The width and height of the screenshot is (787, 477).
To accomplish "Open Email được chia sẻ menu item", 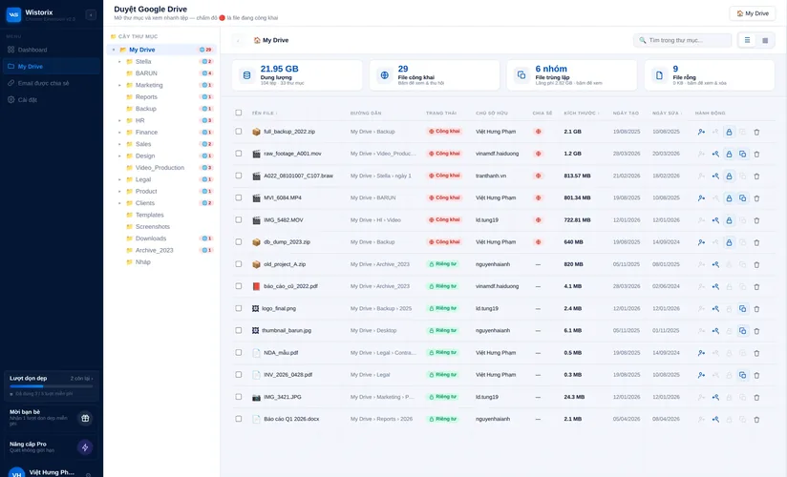I will click(52, 83).
